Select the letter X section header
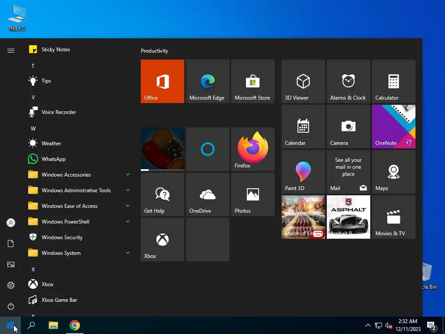Viewport: 445px width, 334px height. point(33,270)
